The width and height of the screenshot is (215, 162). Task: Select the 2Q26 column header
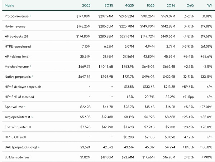171,5
